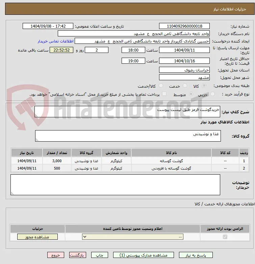Click the remaining days field showing 2
This screenshot has height=264, width=255.
pos(97,50)
